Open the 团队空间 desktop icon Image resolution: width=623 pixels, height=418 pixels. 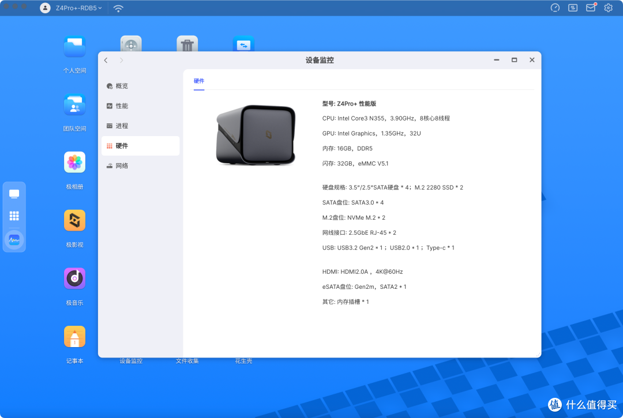[x=74, y=105]
